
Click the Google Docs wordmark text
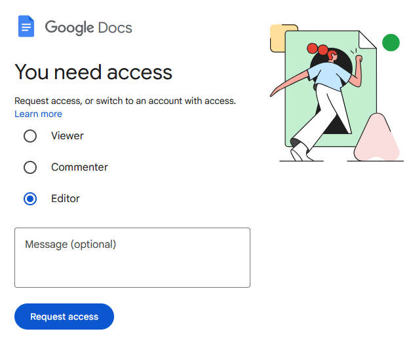(88, 27)
